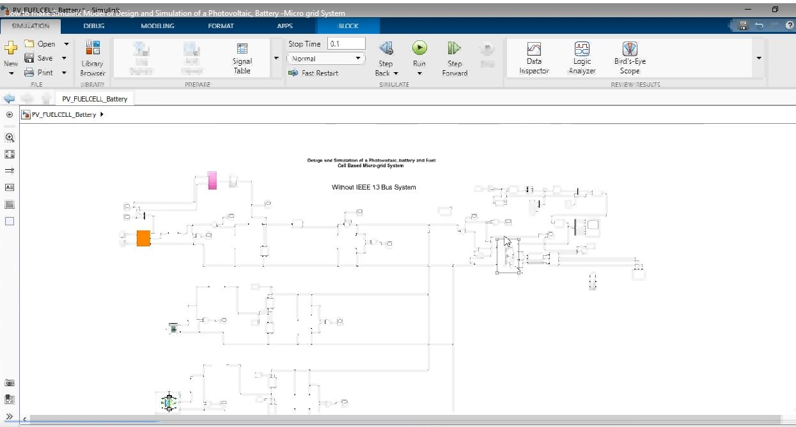Open the New dropdown arrow
This screenshot has width=796, height=427.
[x=11, y=73]
